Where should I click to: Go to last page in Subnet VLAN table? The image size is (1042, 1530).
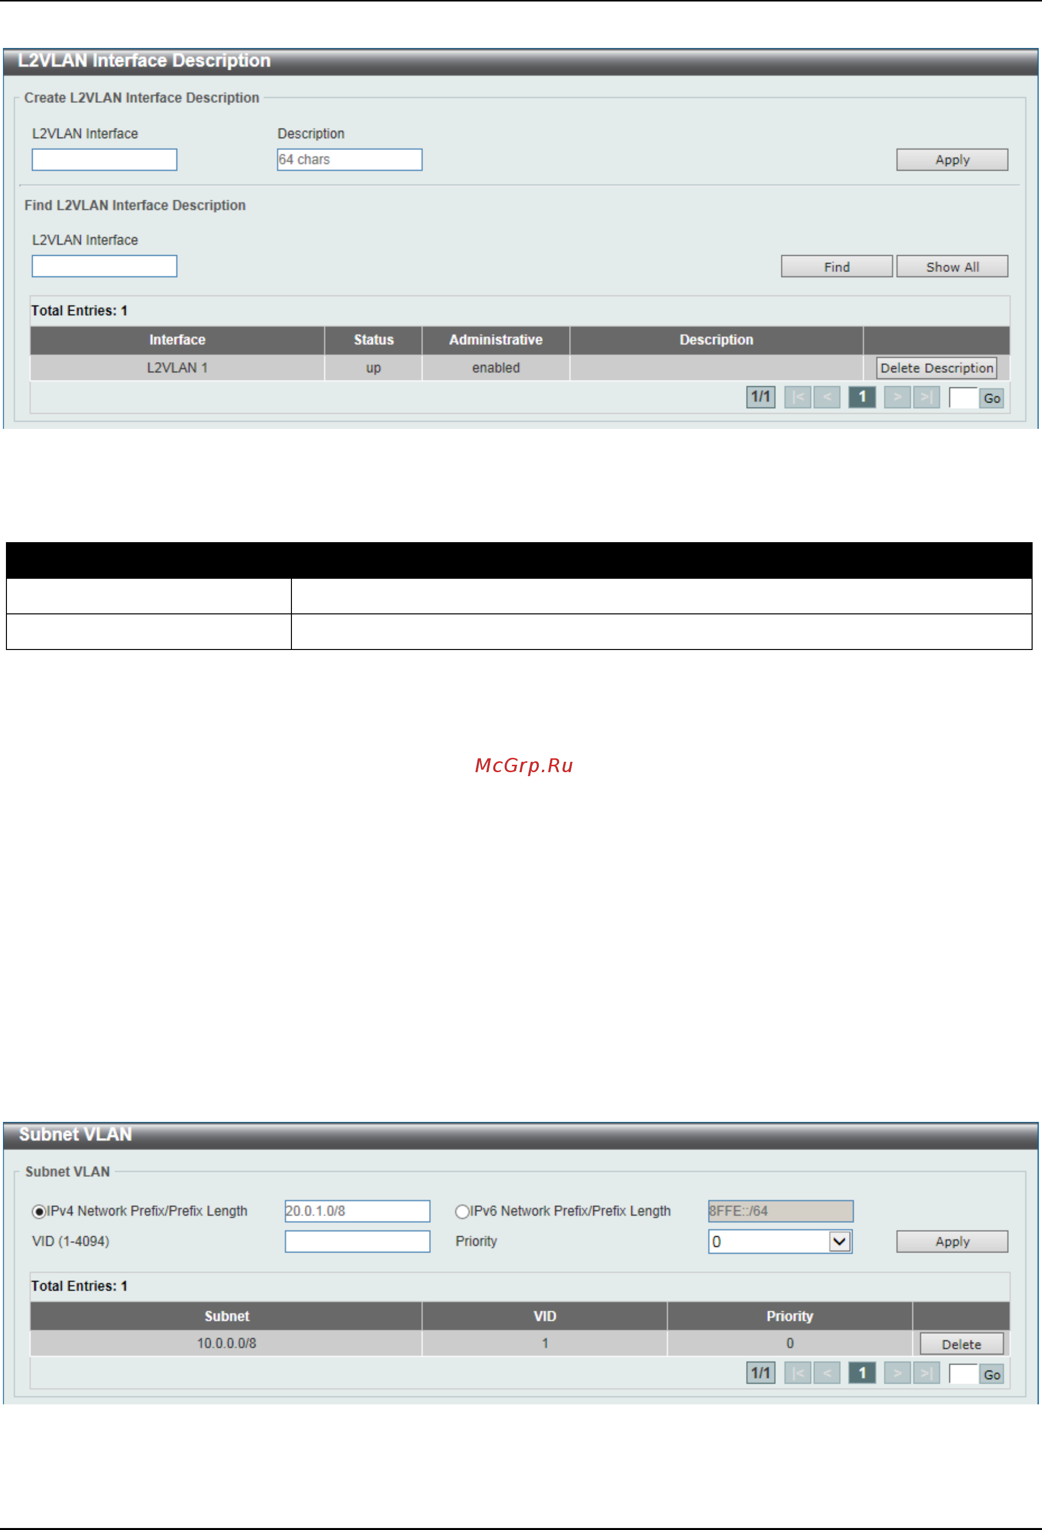coord(926,1373)
